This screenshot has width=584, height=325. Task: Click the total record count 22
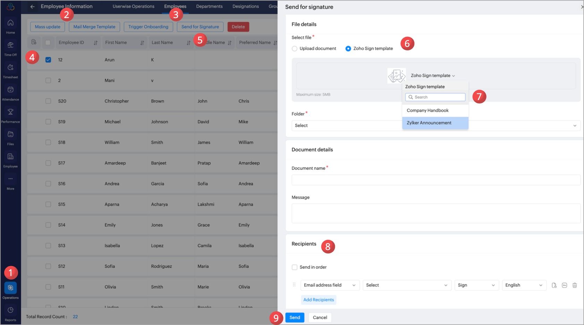75,317
